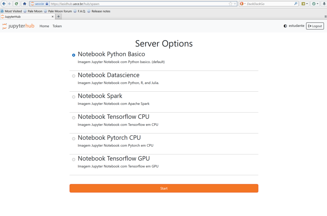Open a new tab with plus button
This screenshot has height=216, width=327.
click(x=59, y=17)
